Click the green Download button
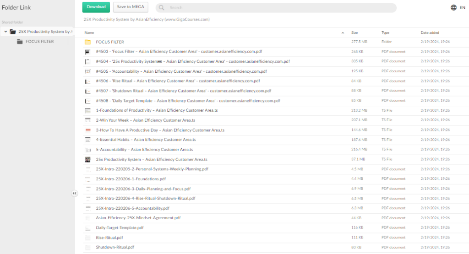The height and width of the screenshot is (254, 469). point(96,7)
